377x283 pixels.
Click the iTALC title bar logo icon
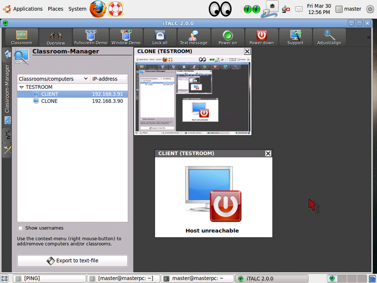pyautogui.click(x=6, y=23)
